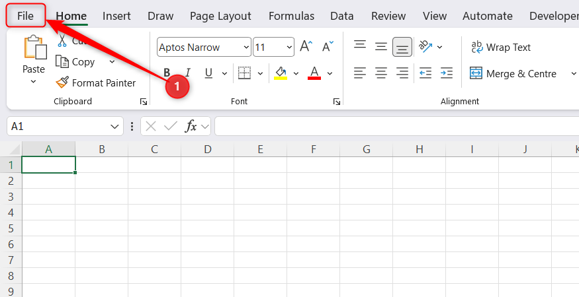Screen dimensions: 579x297
Task: Open underline style dropdown arrow
Action: coord(224,73)
